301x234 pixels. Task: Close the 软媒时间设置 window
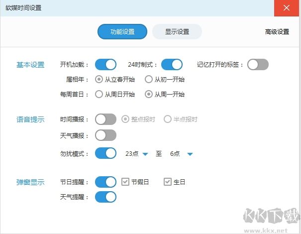click(287, 8)
